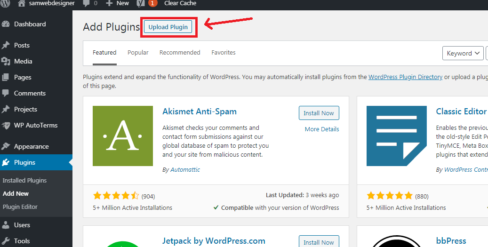
Task: Click the Pages icon in sidebar
Action: click(x=5, y=78)
